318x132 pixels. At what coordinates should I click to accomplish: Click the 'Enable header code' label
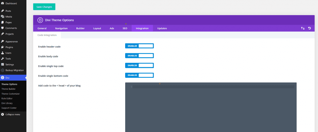49,46
